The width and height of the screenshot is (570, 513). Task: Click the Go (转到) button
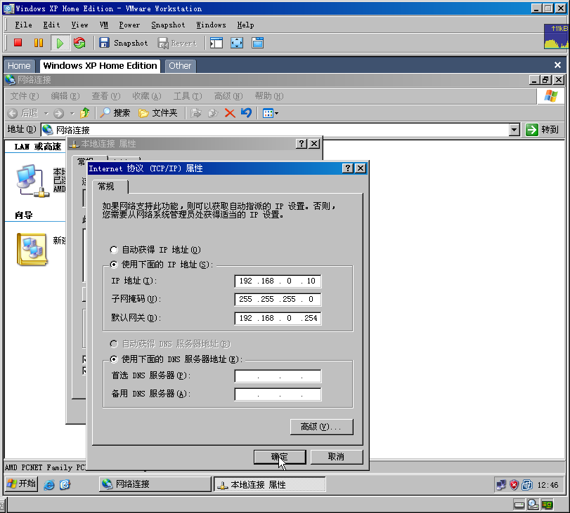(543, 130)
